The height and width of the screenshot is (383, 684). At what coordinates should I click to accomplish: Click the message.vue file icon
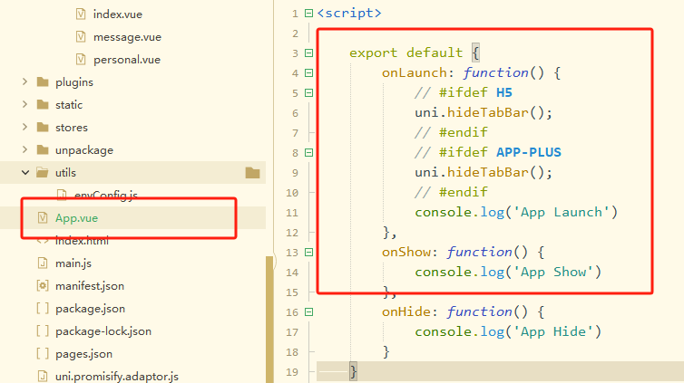pyautogui.click(x=80, y=37)
